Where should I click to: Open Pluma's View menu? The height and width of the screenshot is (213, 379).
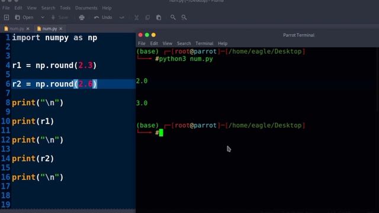click(31, 8)
